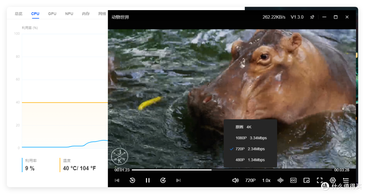The width and height of the screenshot is (365, 194).
Task: Fast forward 10 seconds
Action: tap(163, 180)
